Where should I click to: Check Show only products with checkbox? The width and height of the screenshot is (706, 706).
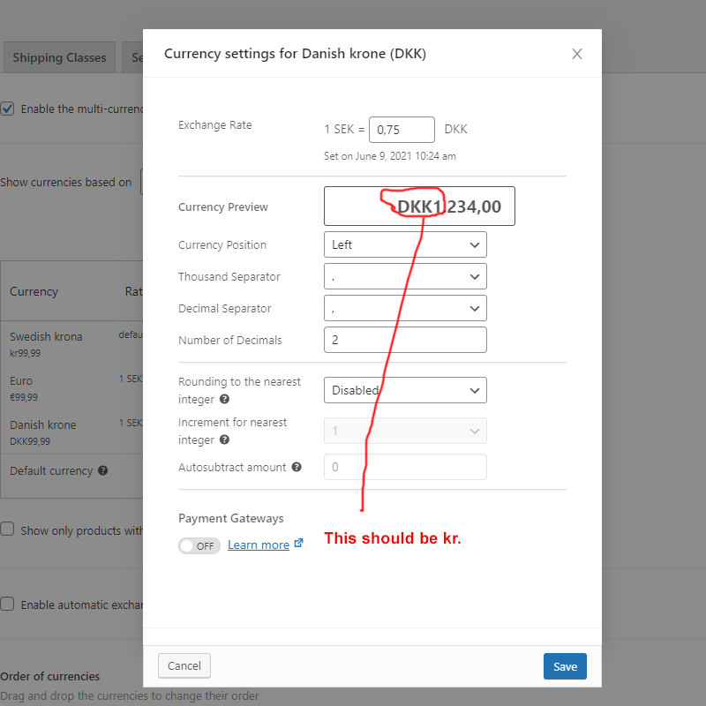7,529
